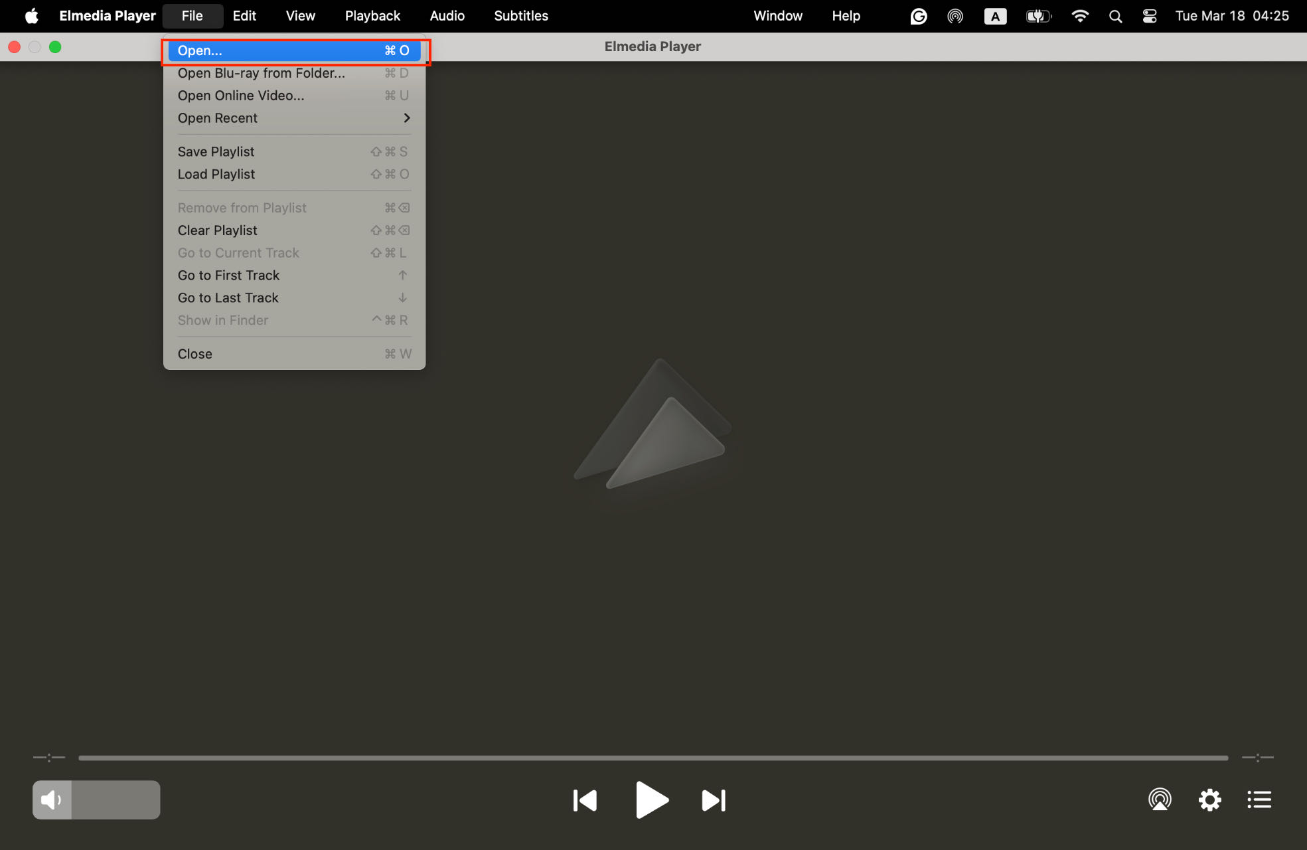Click the battery charging status icon
1307x850 pixels.
click(1038, 16)
